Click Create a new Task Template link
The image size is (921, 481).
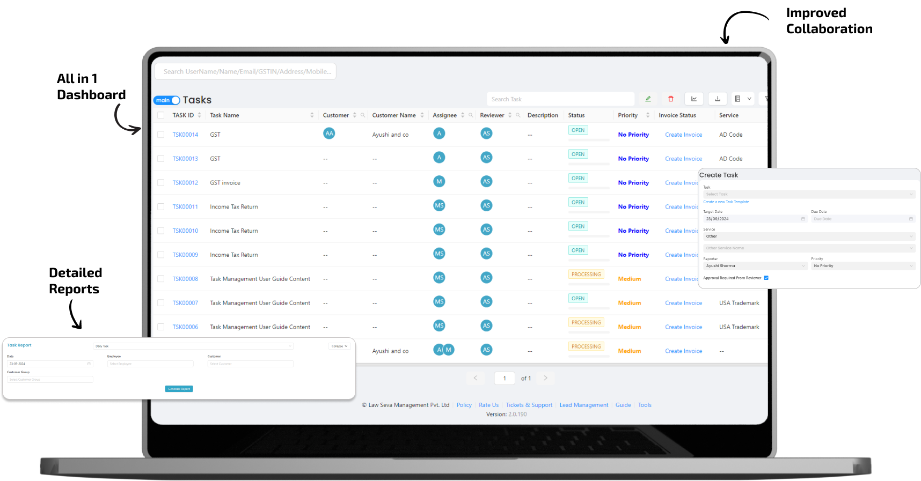(x=726, y=202)
